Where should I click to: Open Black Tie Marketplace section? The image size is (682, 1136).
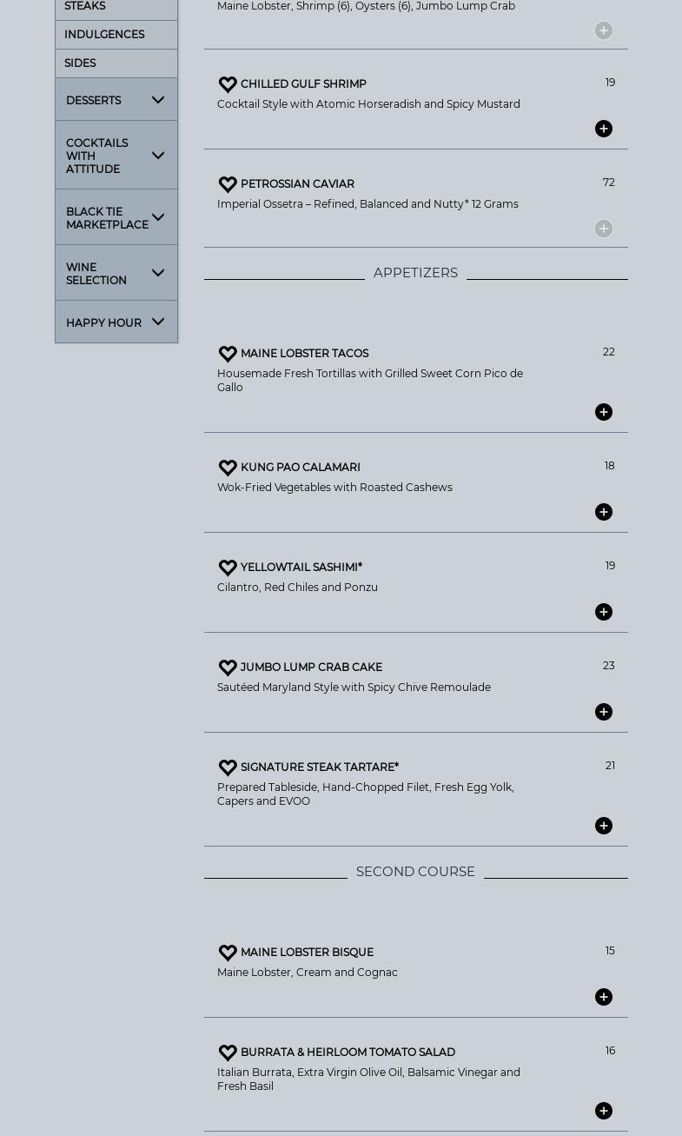107,218
